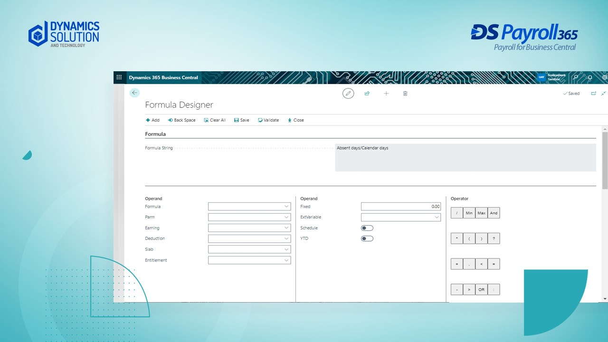Click the Min operator button
Screen dimensions: 608x342
(x=469, y=213)
